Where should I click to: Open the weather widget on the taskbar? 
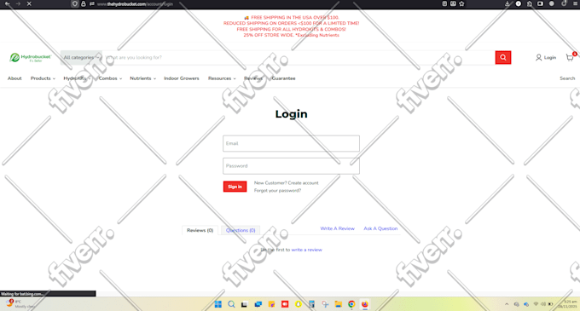(x=20, y=304)
